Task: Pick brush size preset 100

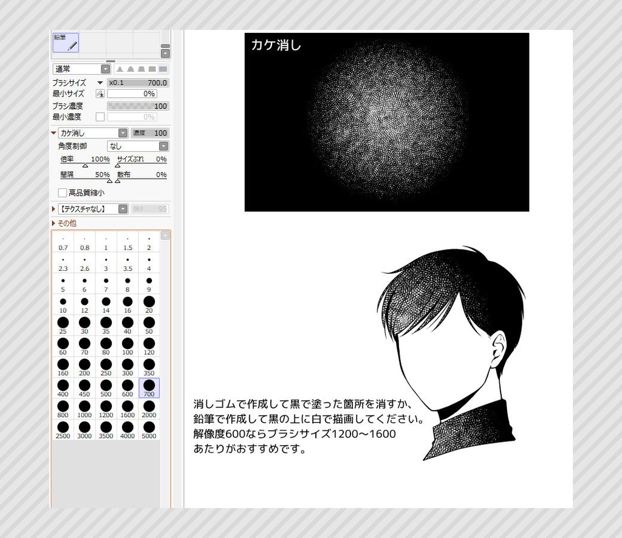Action: (x=126, y=347)
